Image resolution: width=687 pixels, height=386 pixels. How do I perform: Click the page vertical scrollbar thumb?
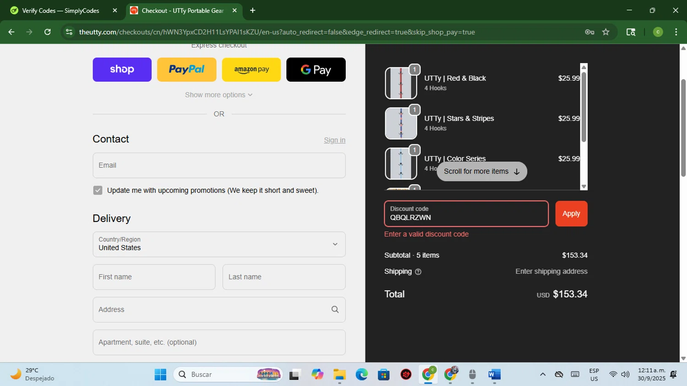pyautogui.click(x=683, y=128)
